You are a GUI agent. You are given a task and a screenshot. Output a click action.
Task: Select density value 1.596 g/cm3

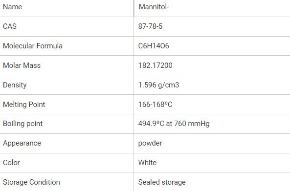(158, 85)
